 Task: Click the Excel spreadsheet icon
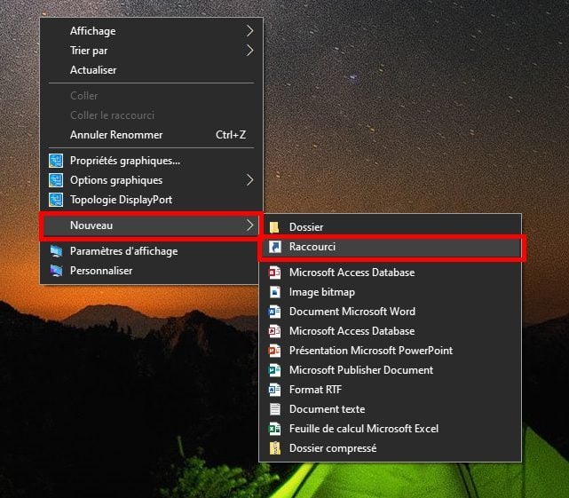(274, 429)
